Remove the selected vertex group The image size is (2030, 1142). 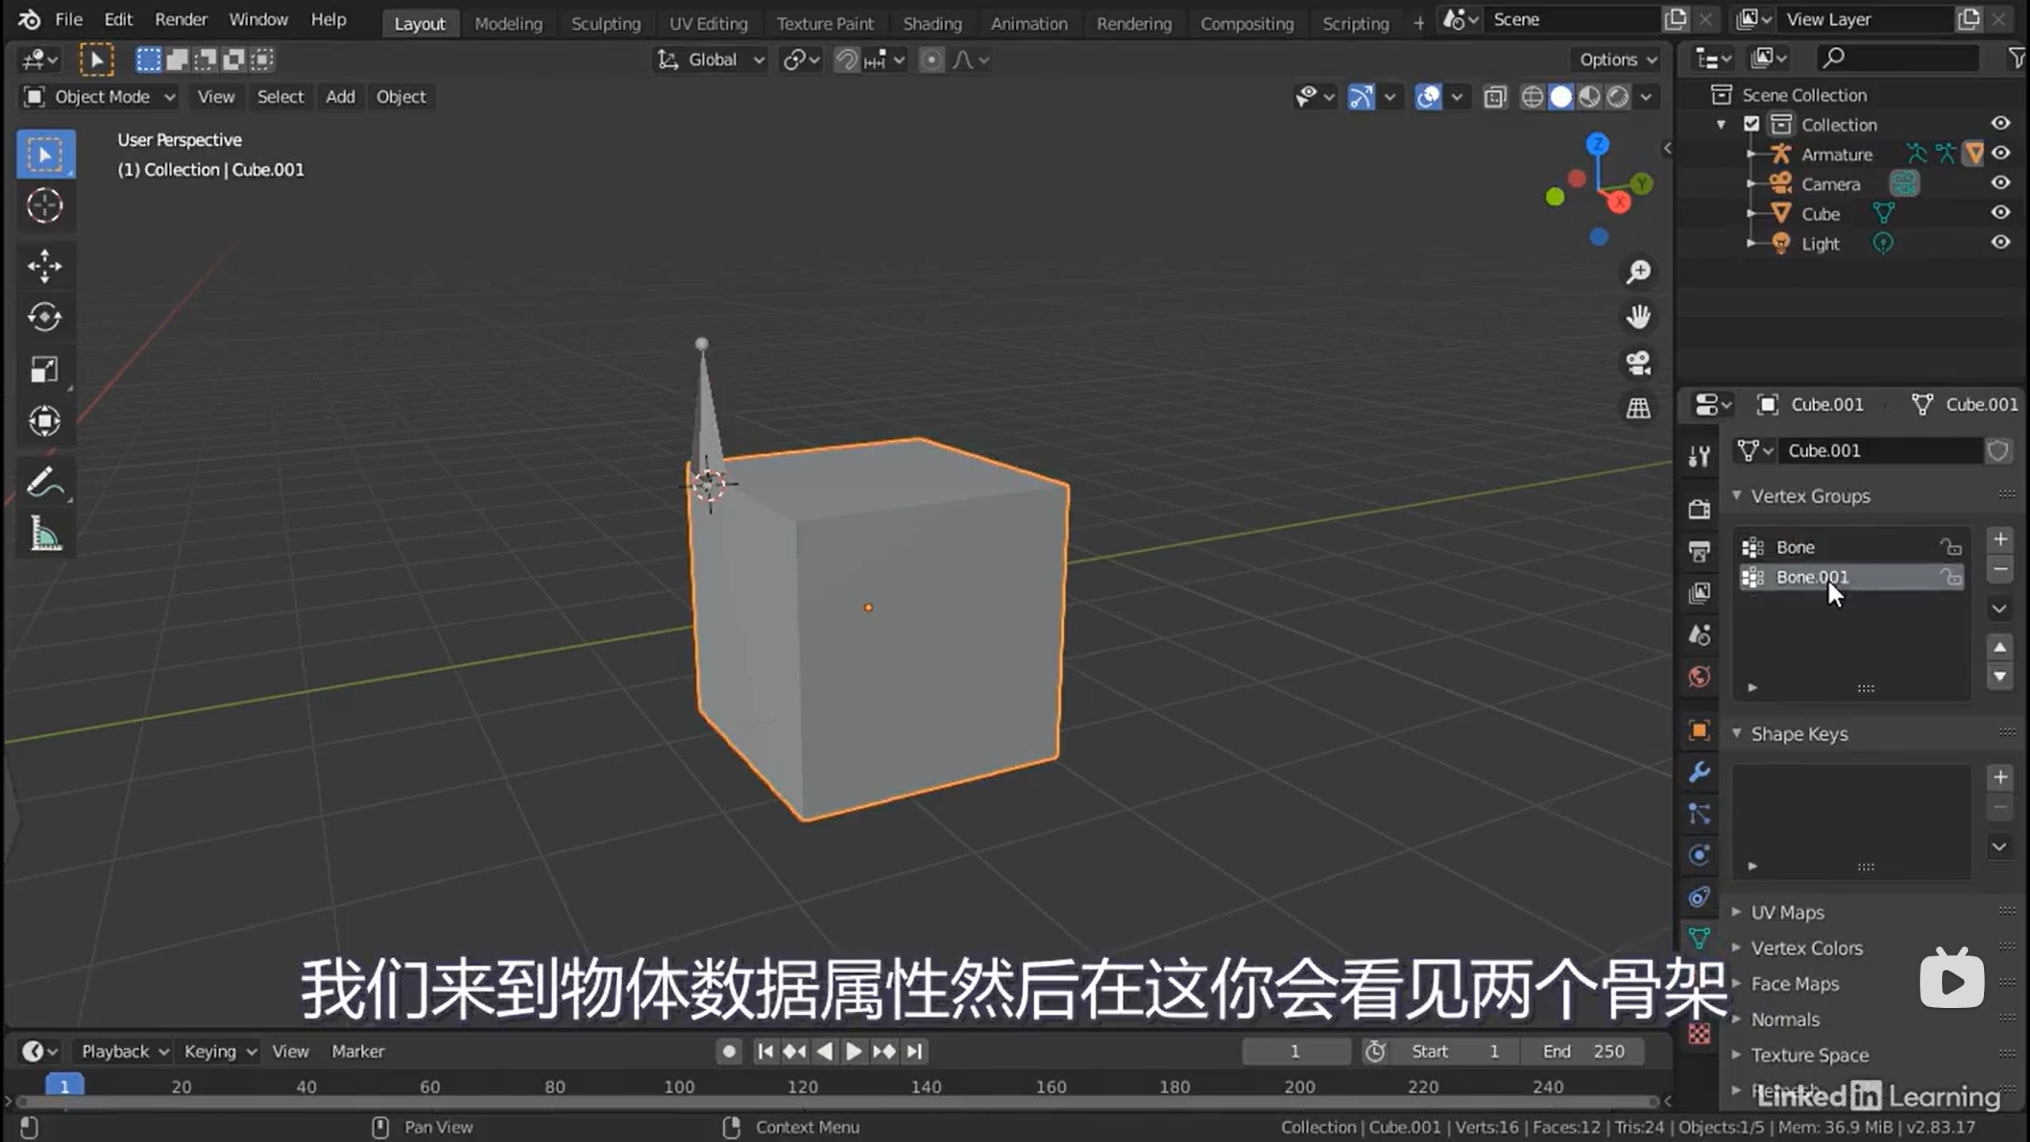click(2000, 569)
